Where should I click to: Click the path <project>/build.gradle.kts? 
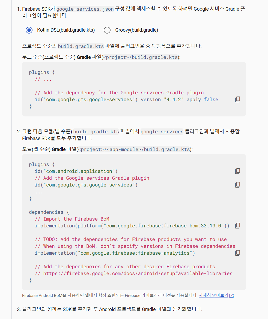141,57
